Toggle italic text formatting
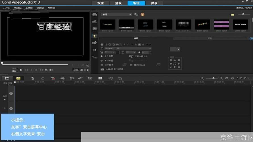Image resolution: width=253 pixels, height=142 pixels. (x=128, y=45)
